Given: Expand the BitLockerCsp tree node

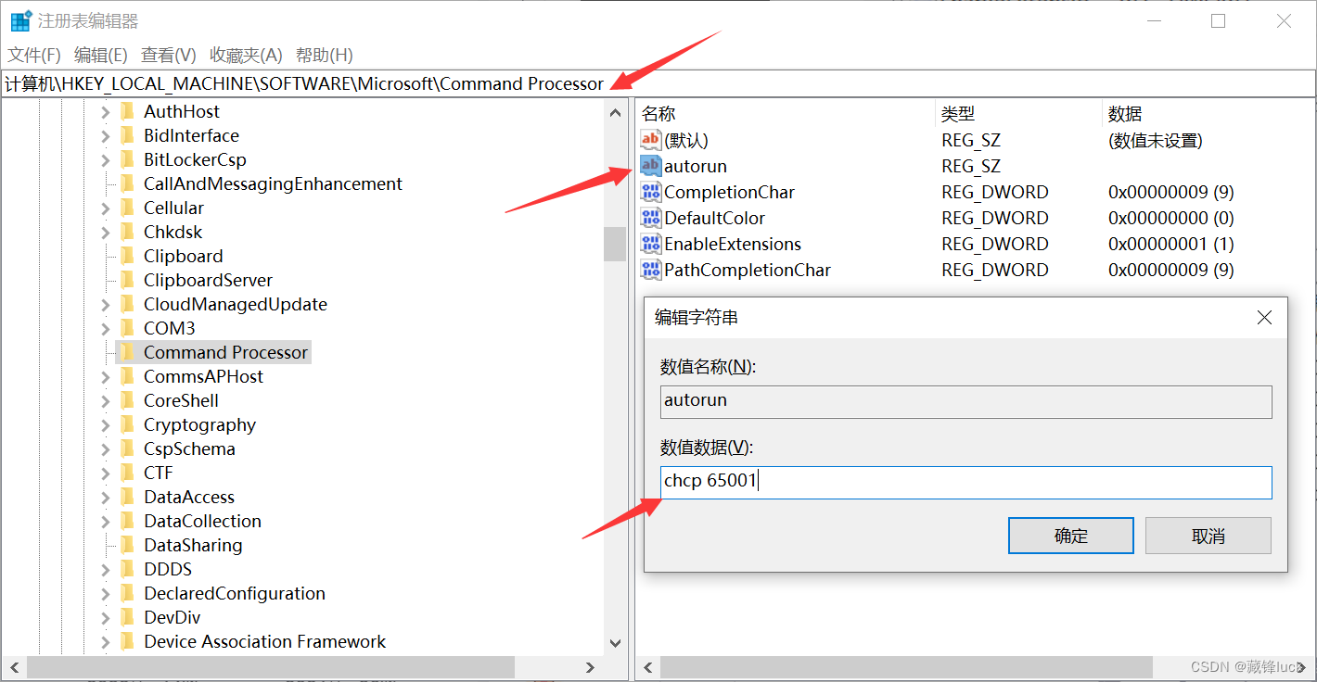Looking at the screenshot, I should coord(105,160).
